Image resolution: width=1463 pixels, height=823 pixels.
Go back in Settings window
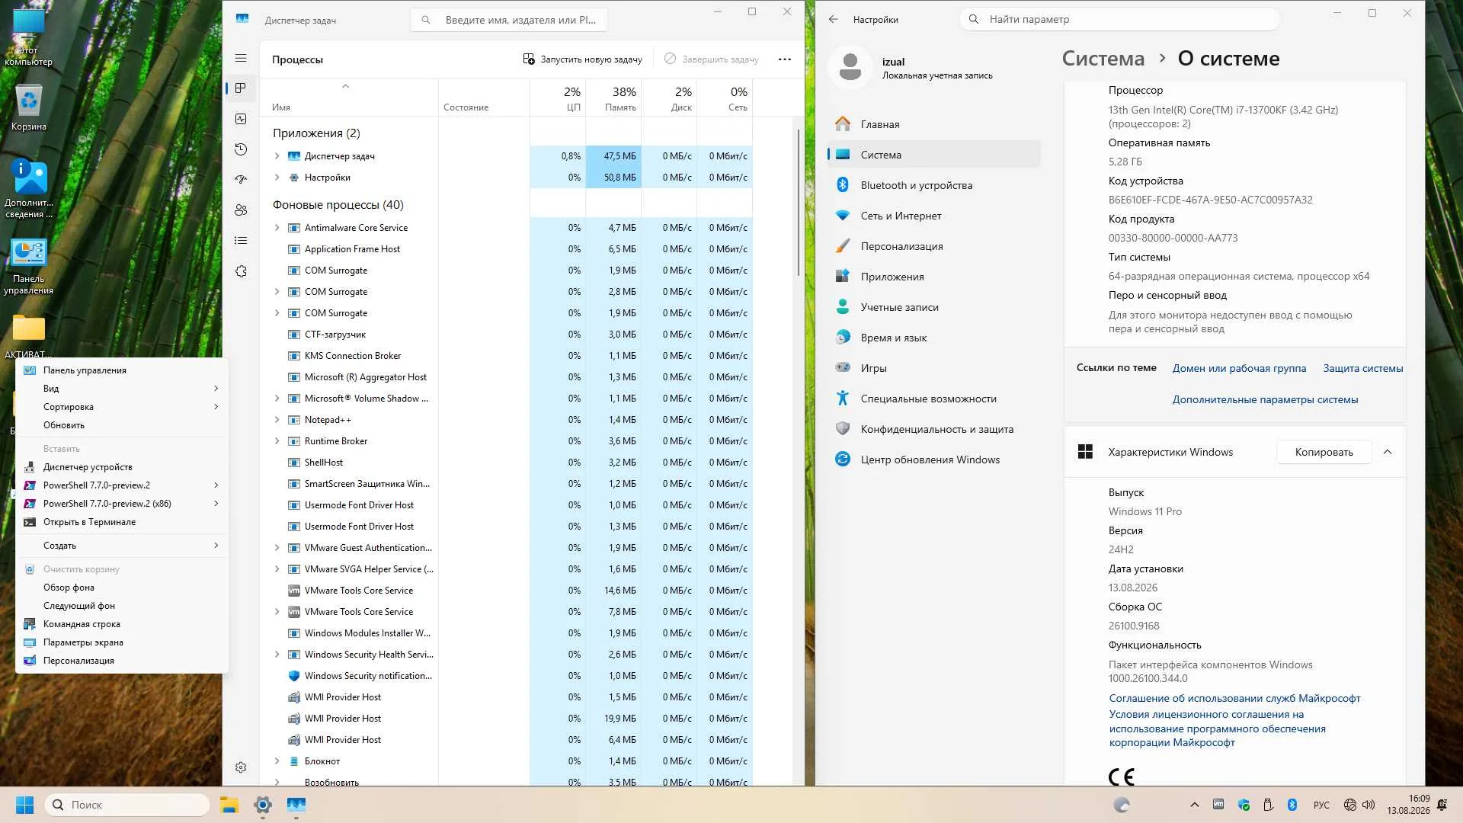[834, 20]
